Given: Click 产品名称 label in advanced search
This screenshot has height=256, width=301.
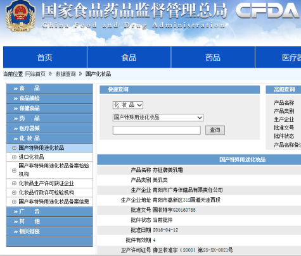Looking at the screenshot, I should coord(284,102).
